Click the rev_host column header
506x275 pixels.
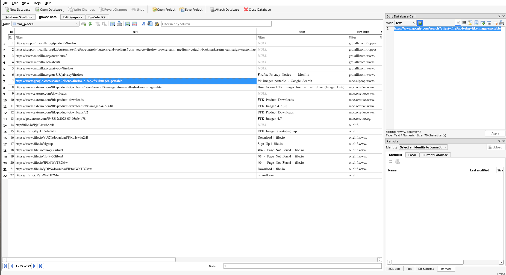tap(363, 32)
